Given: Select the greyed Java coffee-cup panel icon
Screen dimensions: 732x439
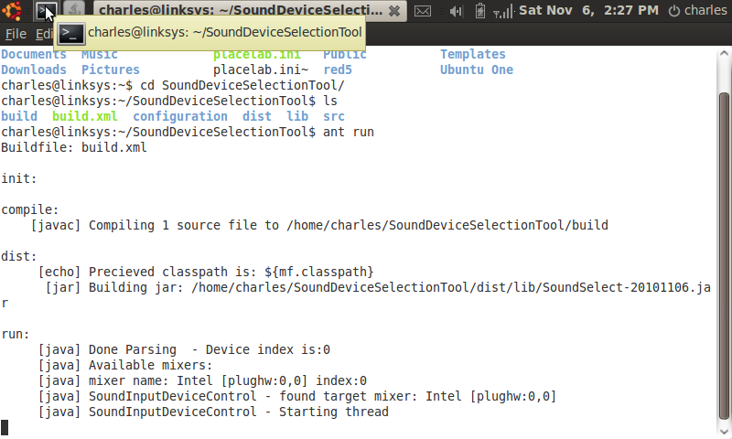Looking at the screenshot, I should pyautogui.click(x=74, y=10).
